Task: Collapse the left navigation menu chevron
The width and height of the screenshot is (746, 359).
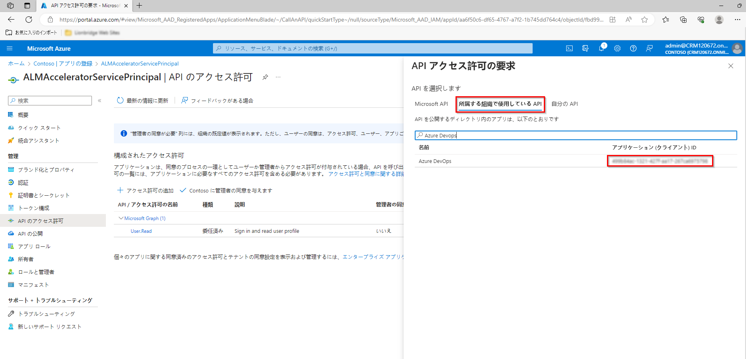Action: (x=99, y=101)
